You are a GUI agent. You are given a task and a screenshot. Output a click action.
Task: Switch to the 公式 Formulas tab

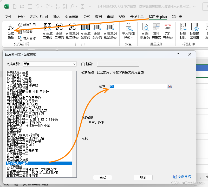coord(87,17)
